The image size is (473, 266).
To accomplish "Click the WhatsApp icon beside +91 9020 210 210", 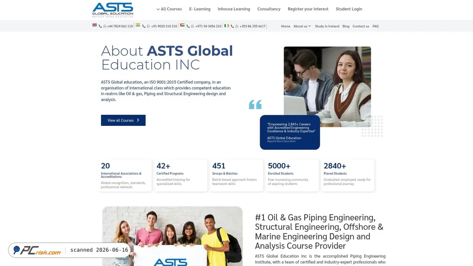I will coord(148,26).
